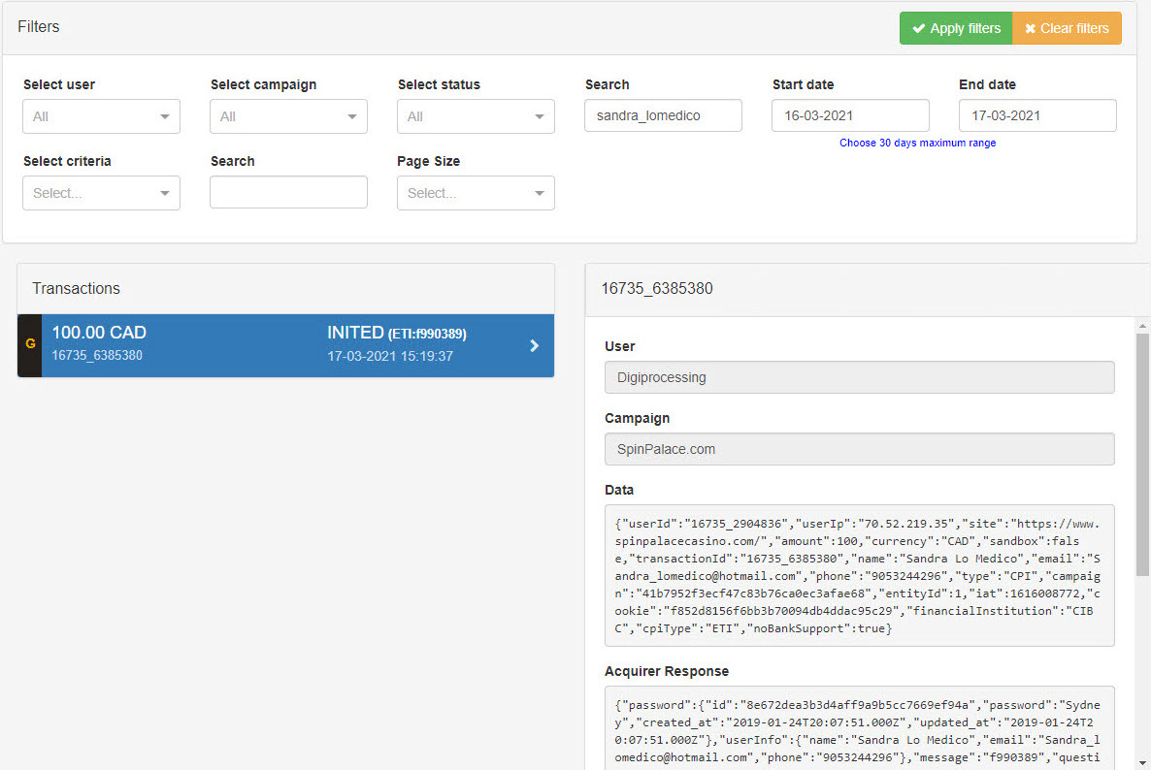1151x770 pixels.
Task: Click the End date label
Action: pos(987,85)
